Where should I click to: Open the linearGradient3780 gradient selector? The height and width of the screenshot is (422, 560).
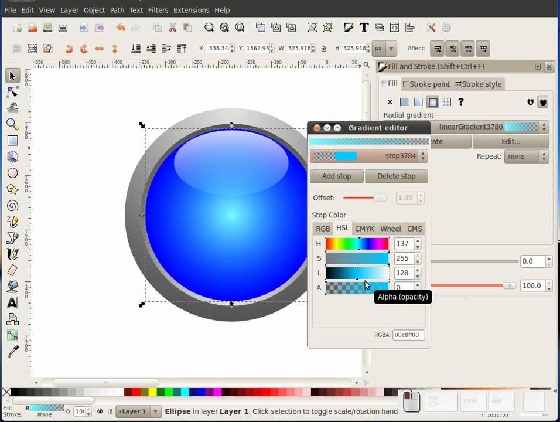(489, 127)
